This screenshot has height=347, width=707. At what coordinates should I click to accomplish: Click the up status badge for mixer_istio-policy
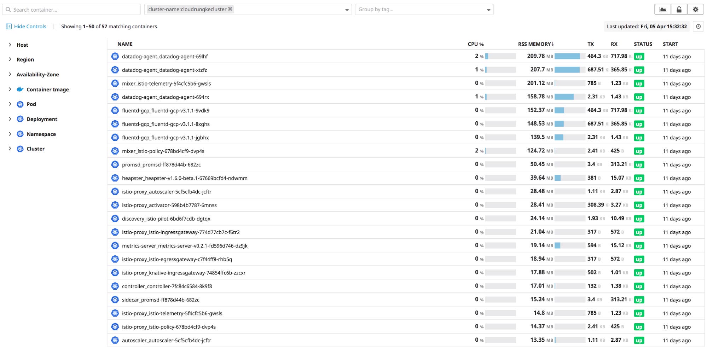tap(639, 151)
